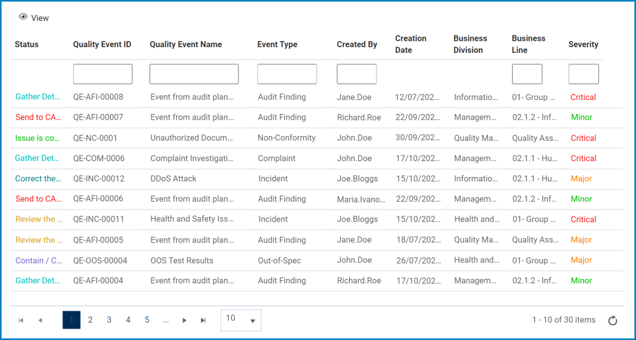Click the OOS Test Results event name

[182, 260]
